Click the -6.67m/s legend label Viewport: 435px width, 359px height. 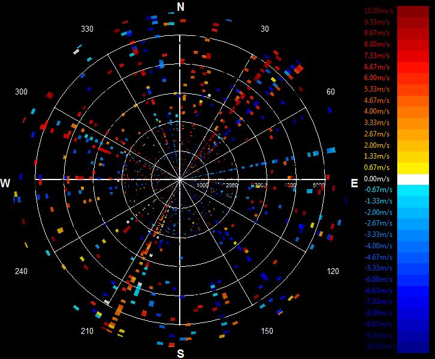pyautogui.click(x=379, y=291)
